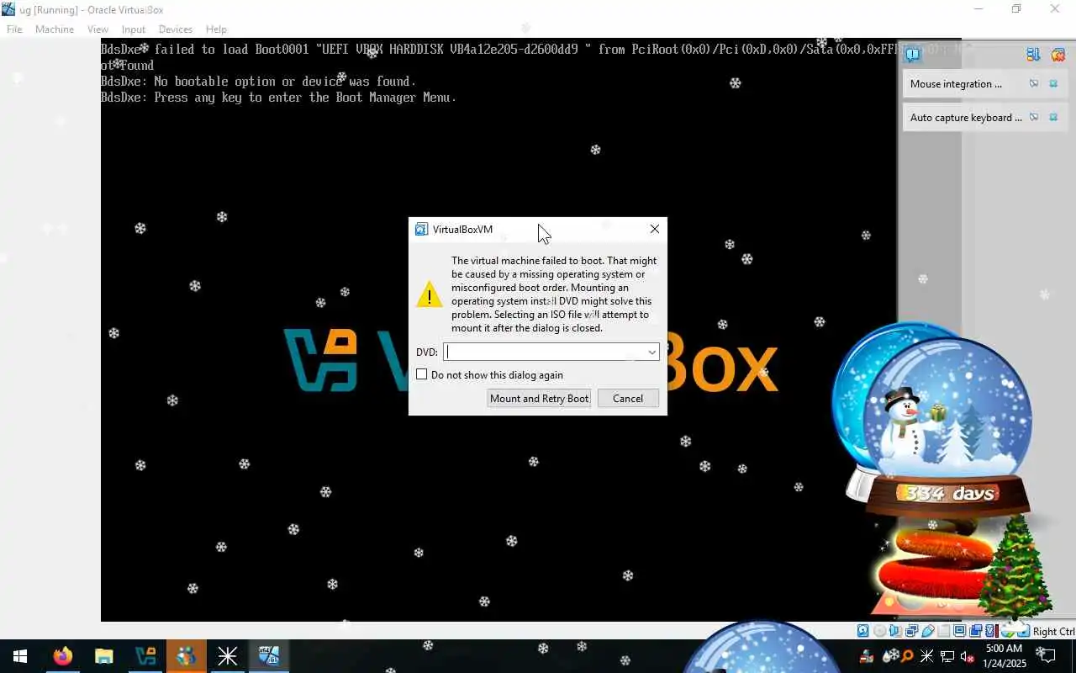The width and height of the screenshot is (1076, 673).
Task: Click the muted volume tray icon
Action: pos(968,656)
